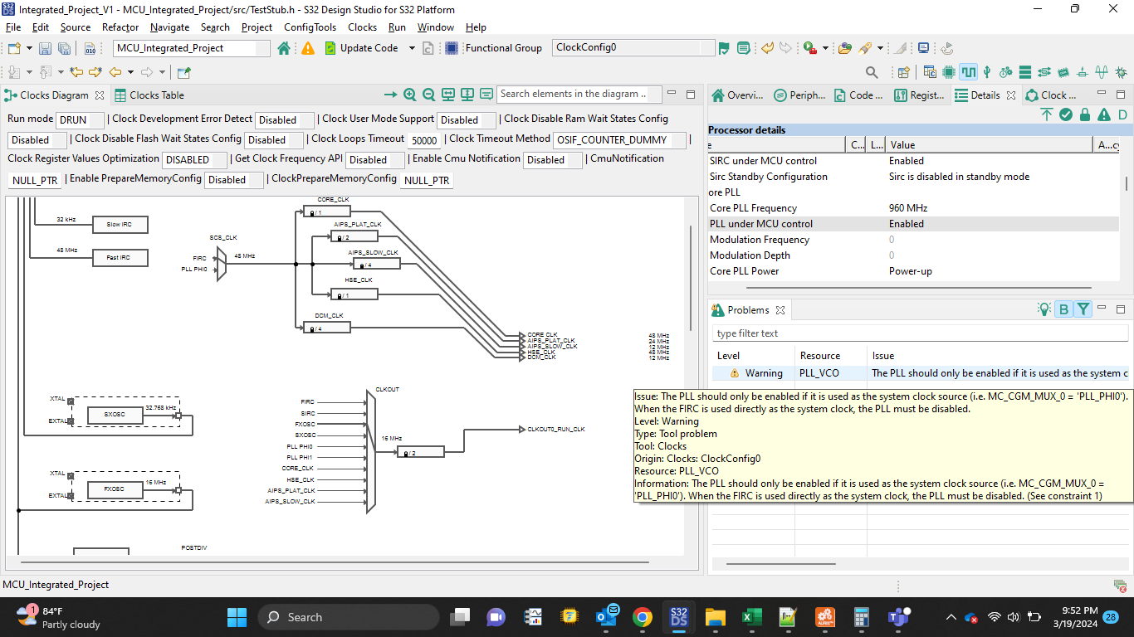The height and width of the screenshot is (637, 1134).
Task: Click the green home icon in toolbar
Action: 284,48
